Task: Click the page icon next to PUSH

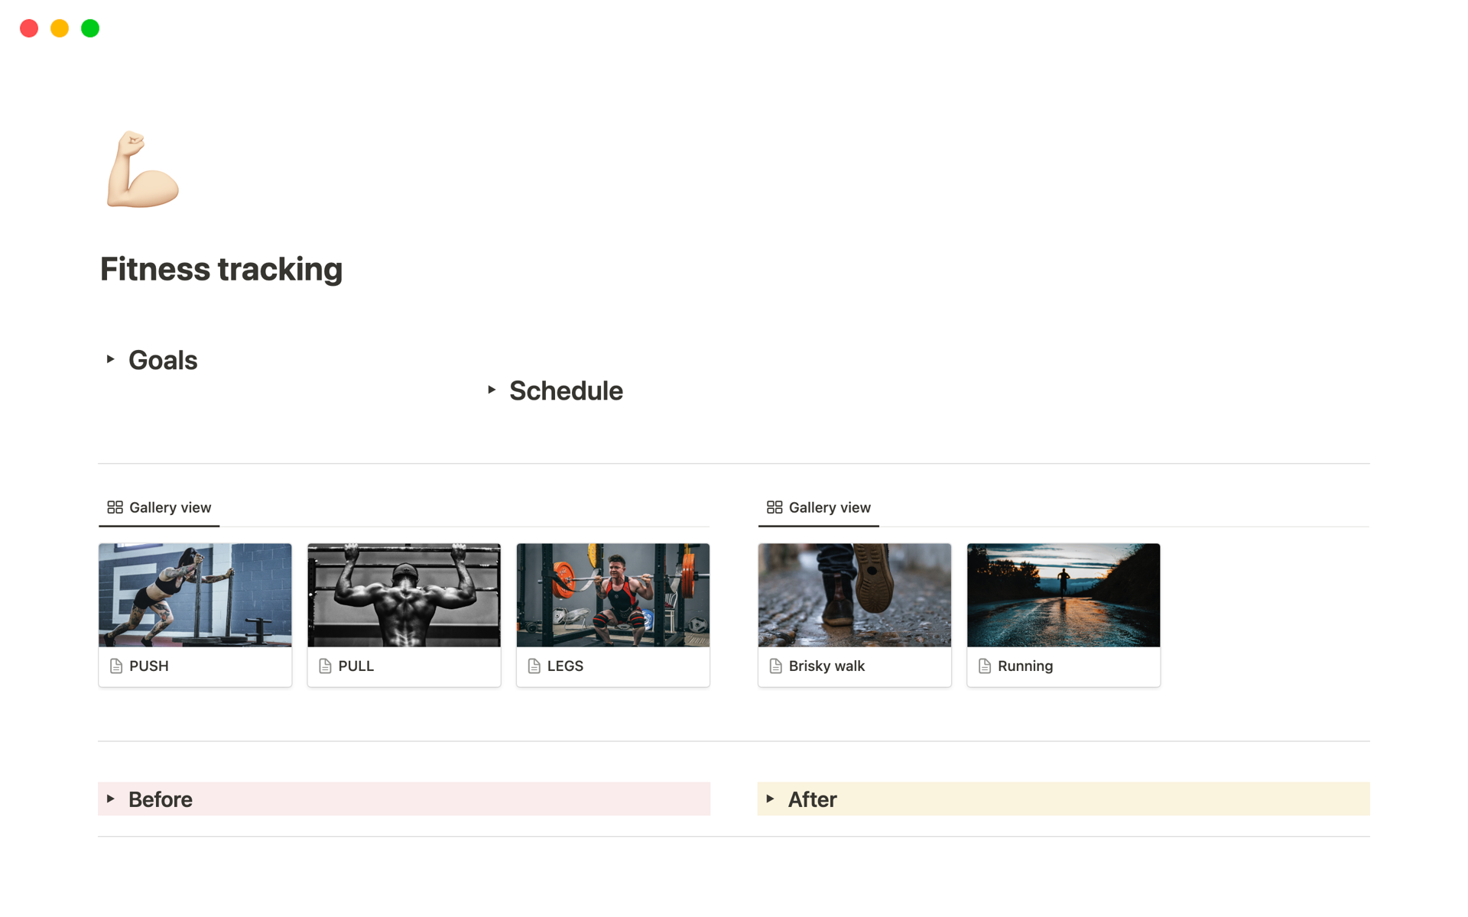Action: [116, 666]
